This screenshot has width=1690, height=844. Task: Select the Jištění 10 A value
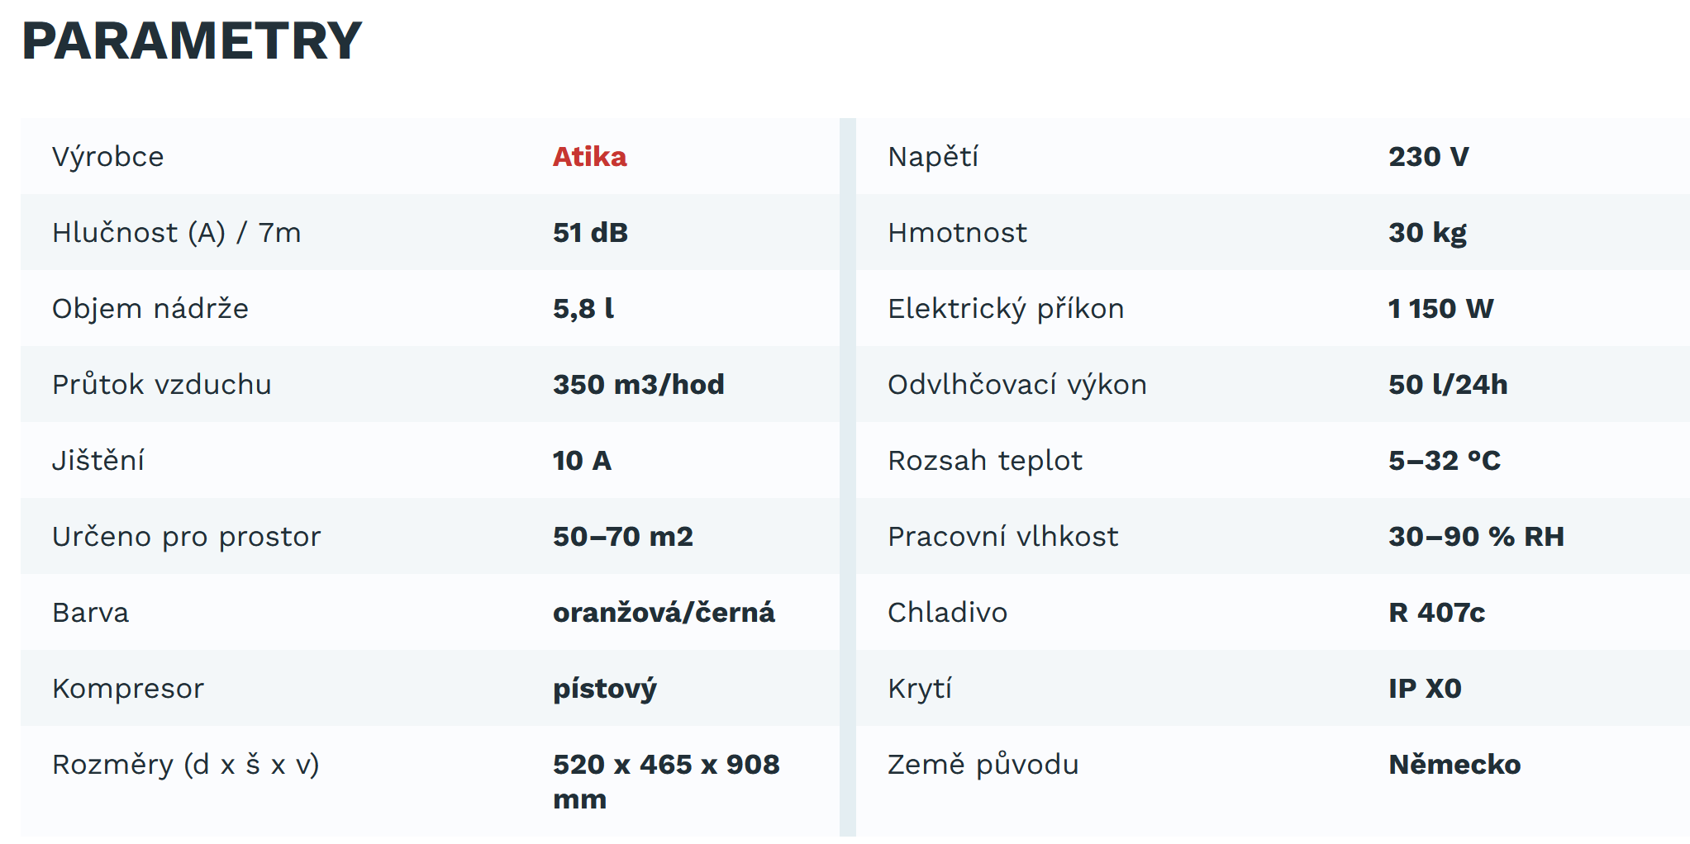click(582, 461)
